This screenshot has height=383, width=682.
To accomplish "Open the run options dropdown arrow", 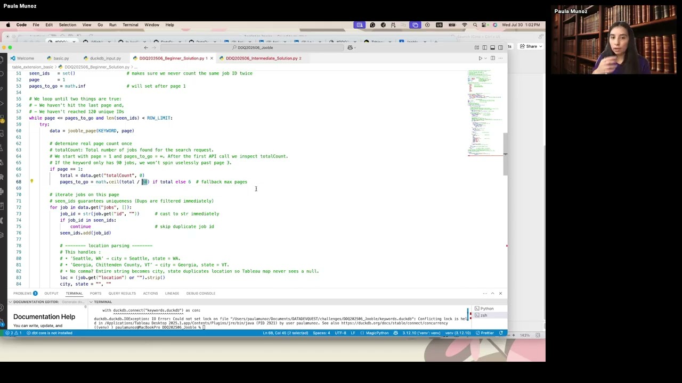I will tap(485, 58).
